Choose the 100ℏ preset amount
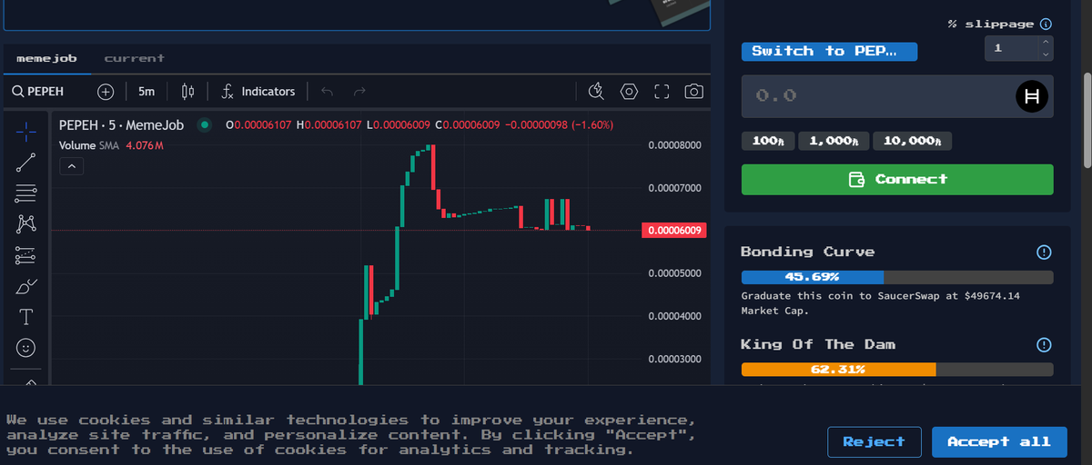Viewport: 1092px width, 465px height. point(768,141)
